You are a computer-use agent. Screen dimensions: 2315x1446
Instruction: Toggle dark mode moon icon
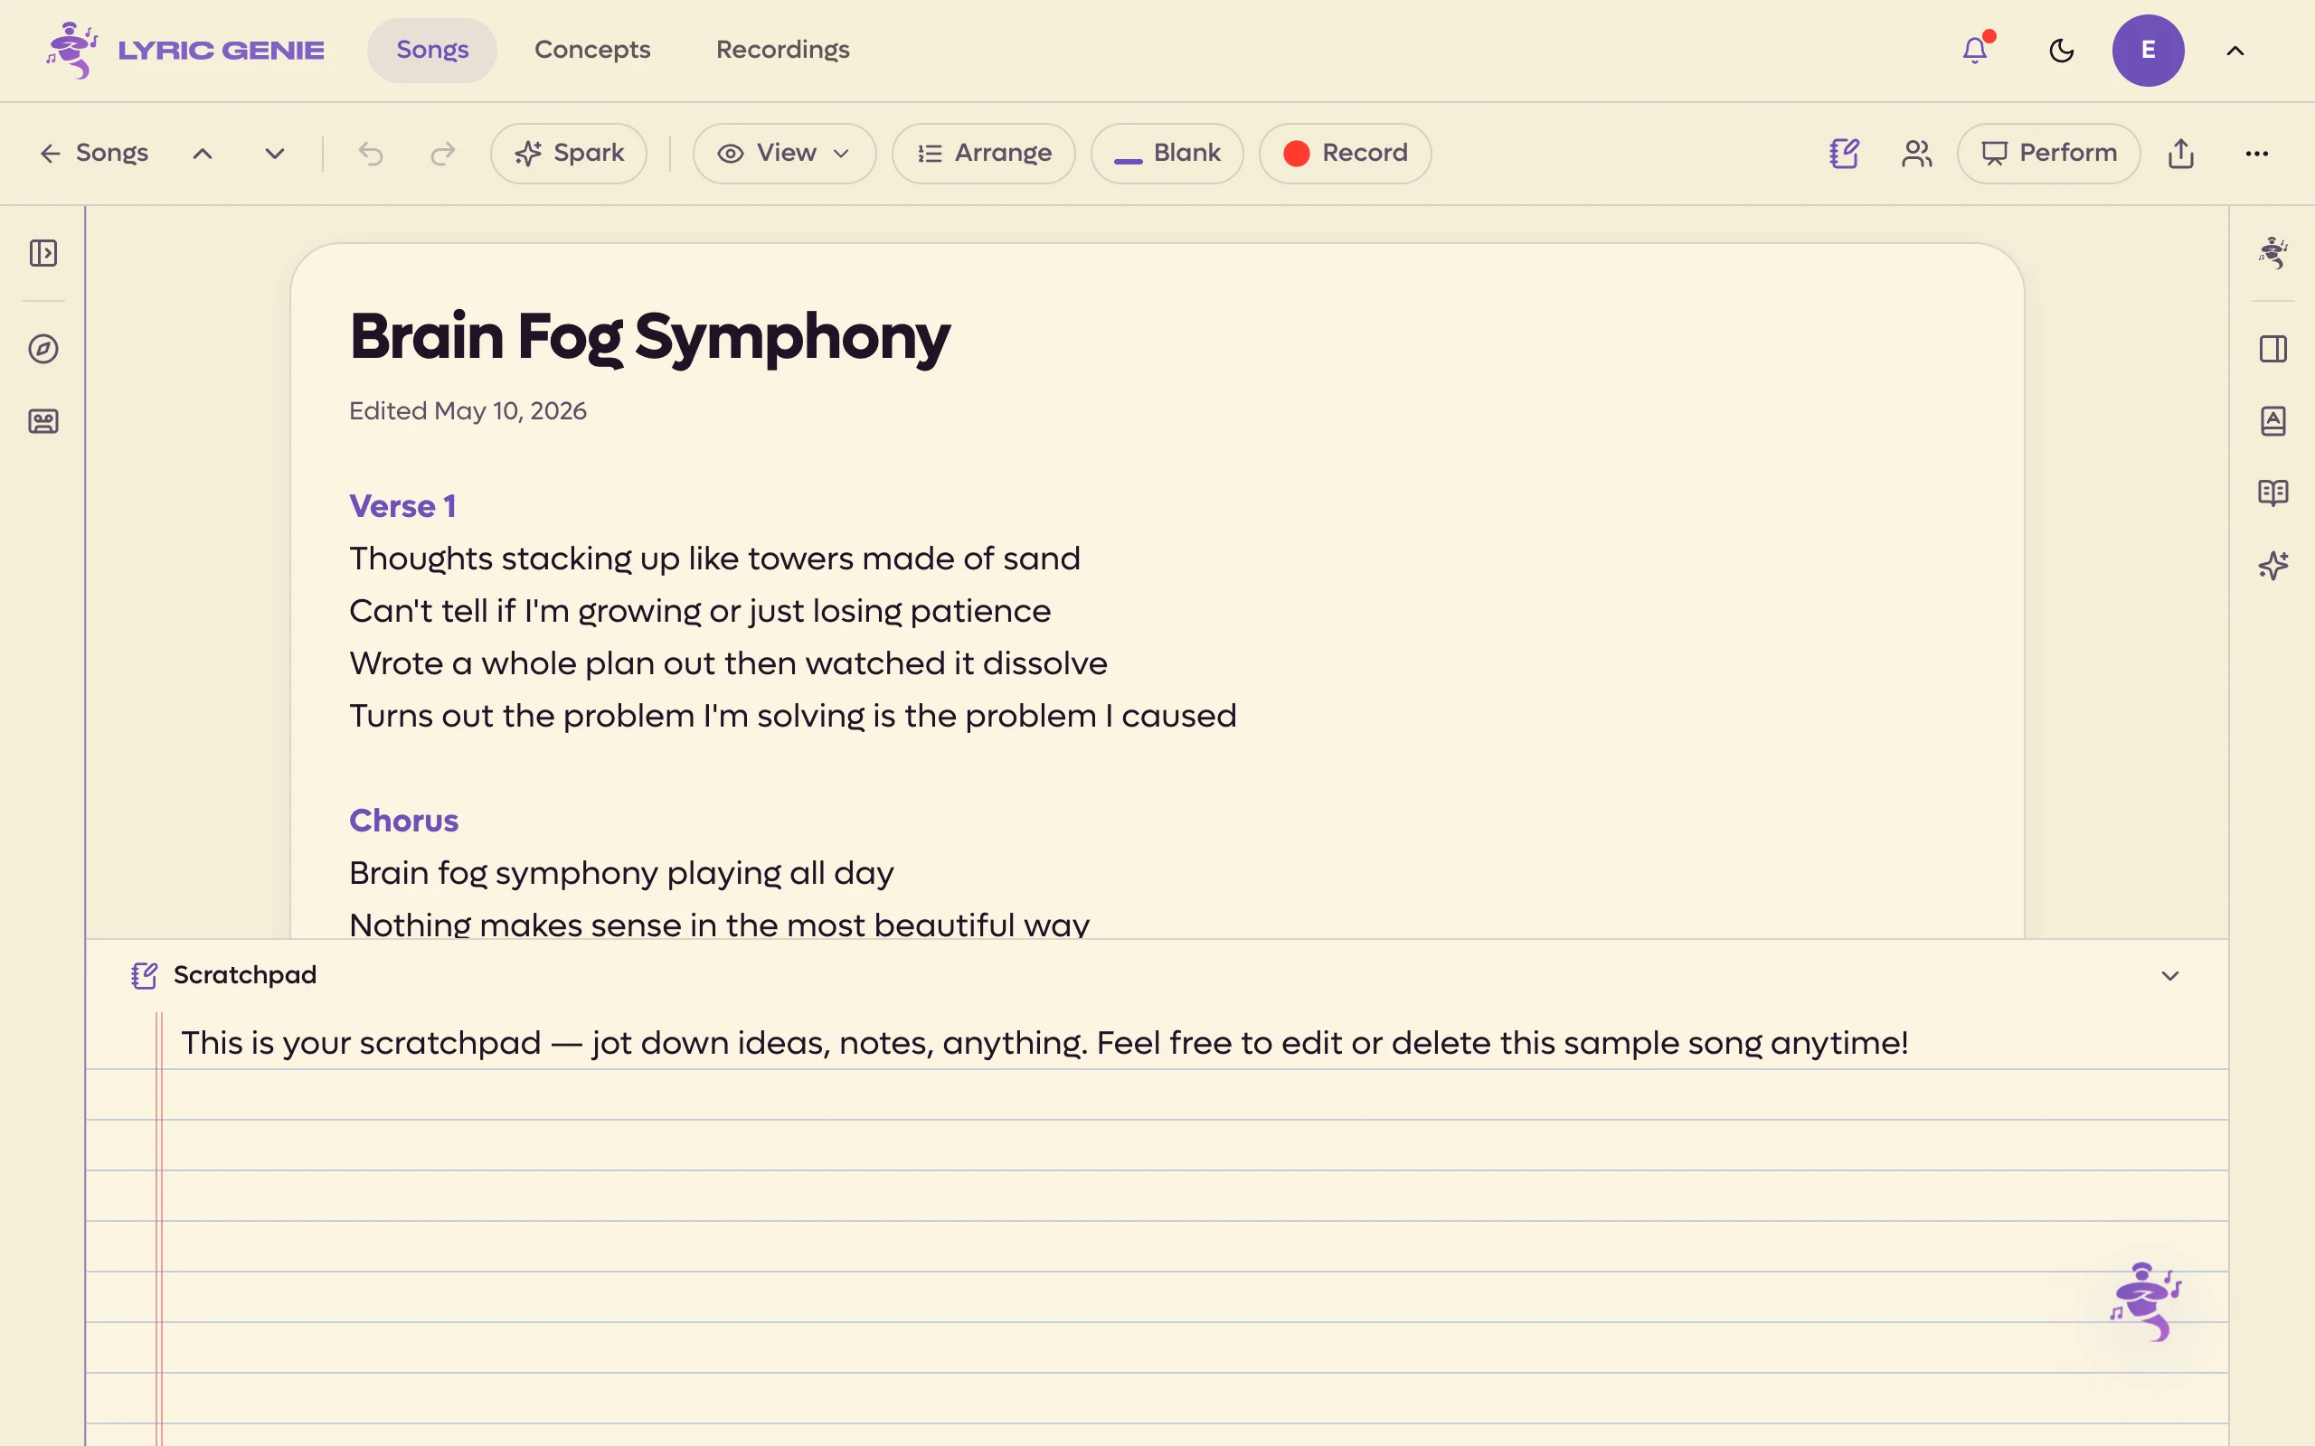click(2062, 51)
